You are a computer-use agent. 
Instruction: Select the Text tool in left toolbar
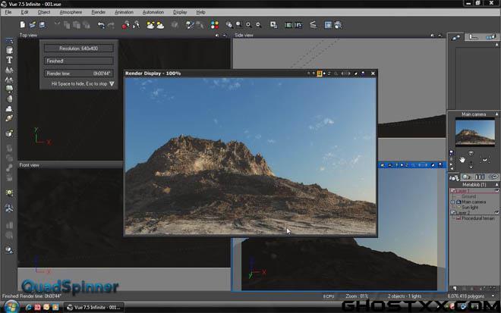click(9, 59)
